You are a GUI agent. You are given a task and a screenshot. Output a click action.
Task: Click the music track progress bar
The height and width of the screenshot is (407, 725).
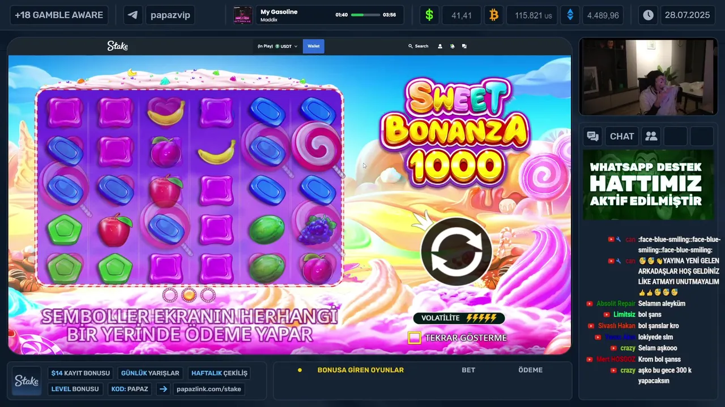pyautogui.click(x=365, y=15)
